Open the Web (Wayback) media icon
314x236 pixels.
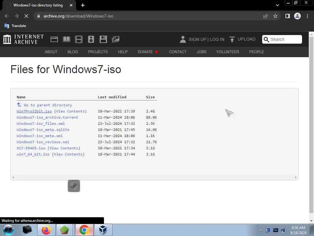pos(54,39)
